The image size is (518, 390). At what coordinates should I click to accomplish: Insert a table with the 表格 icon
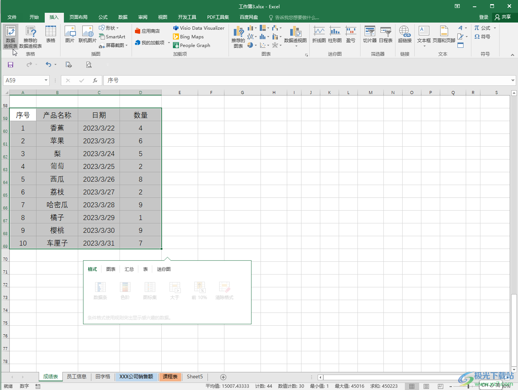tap(51, 34)
